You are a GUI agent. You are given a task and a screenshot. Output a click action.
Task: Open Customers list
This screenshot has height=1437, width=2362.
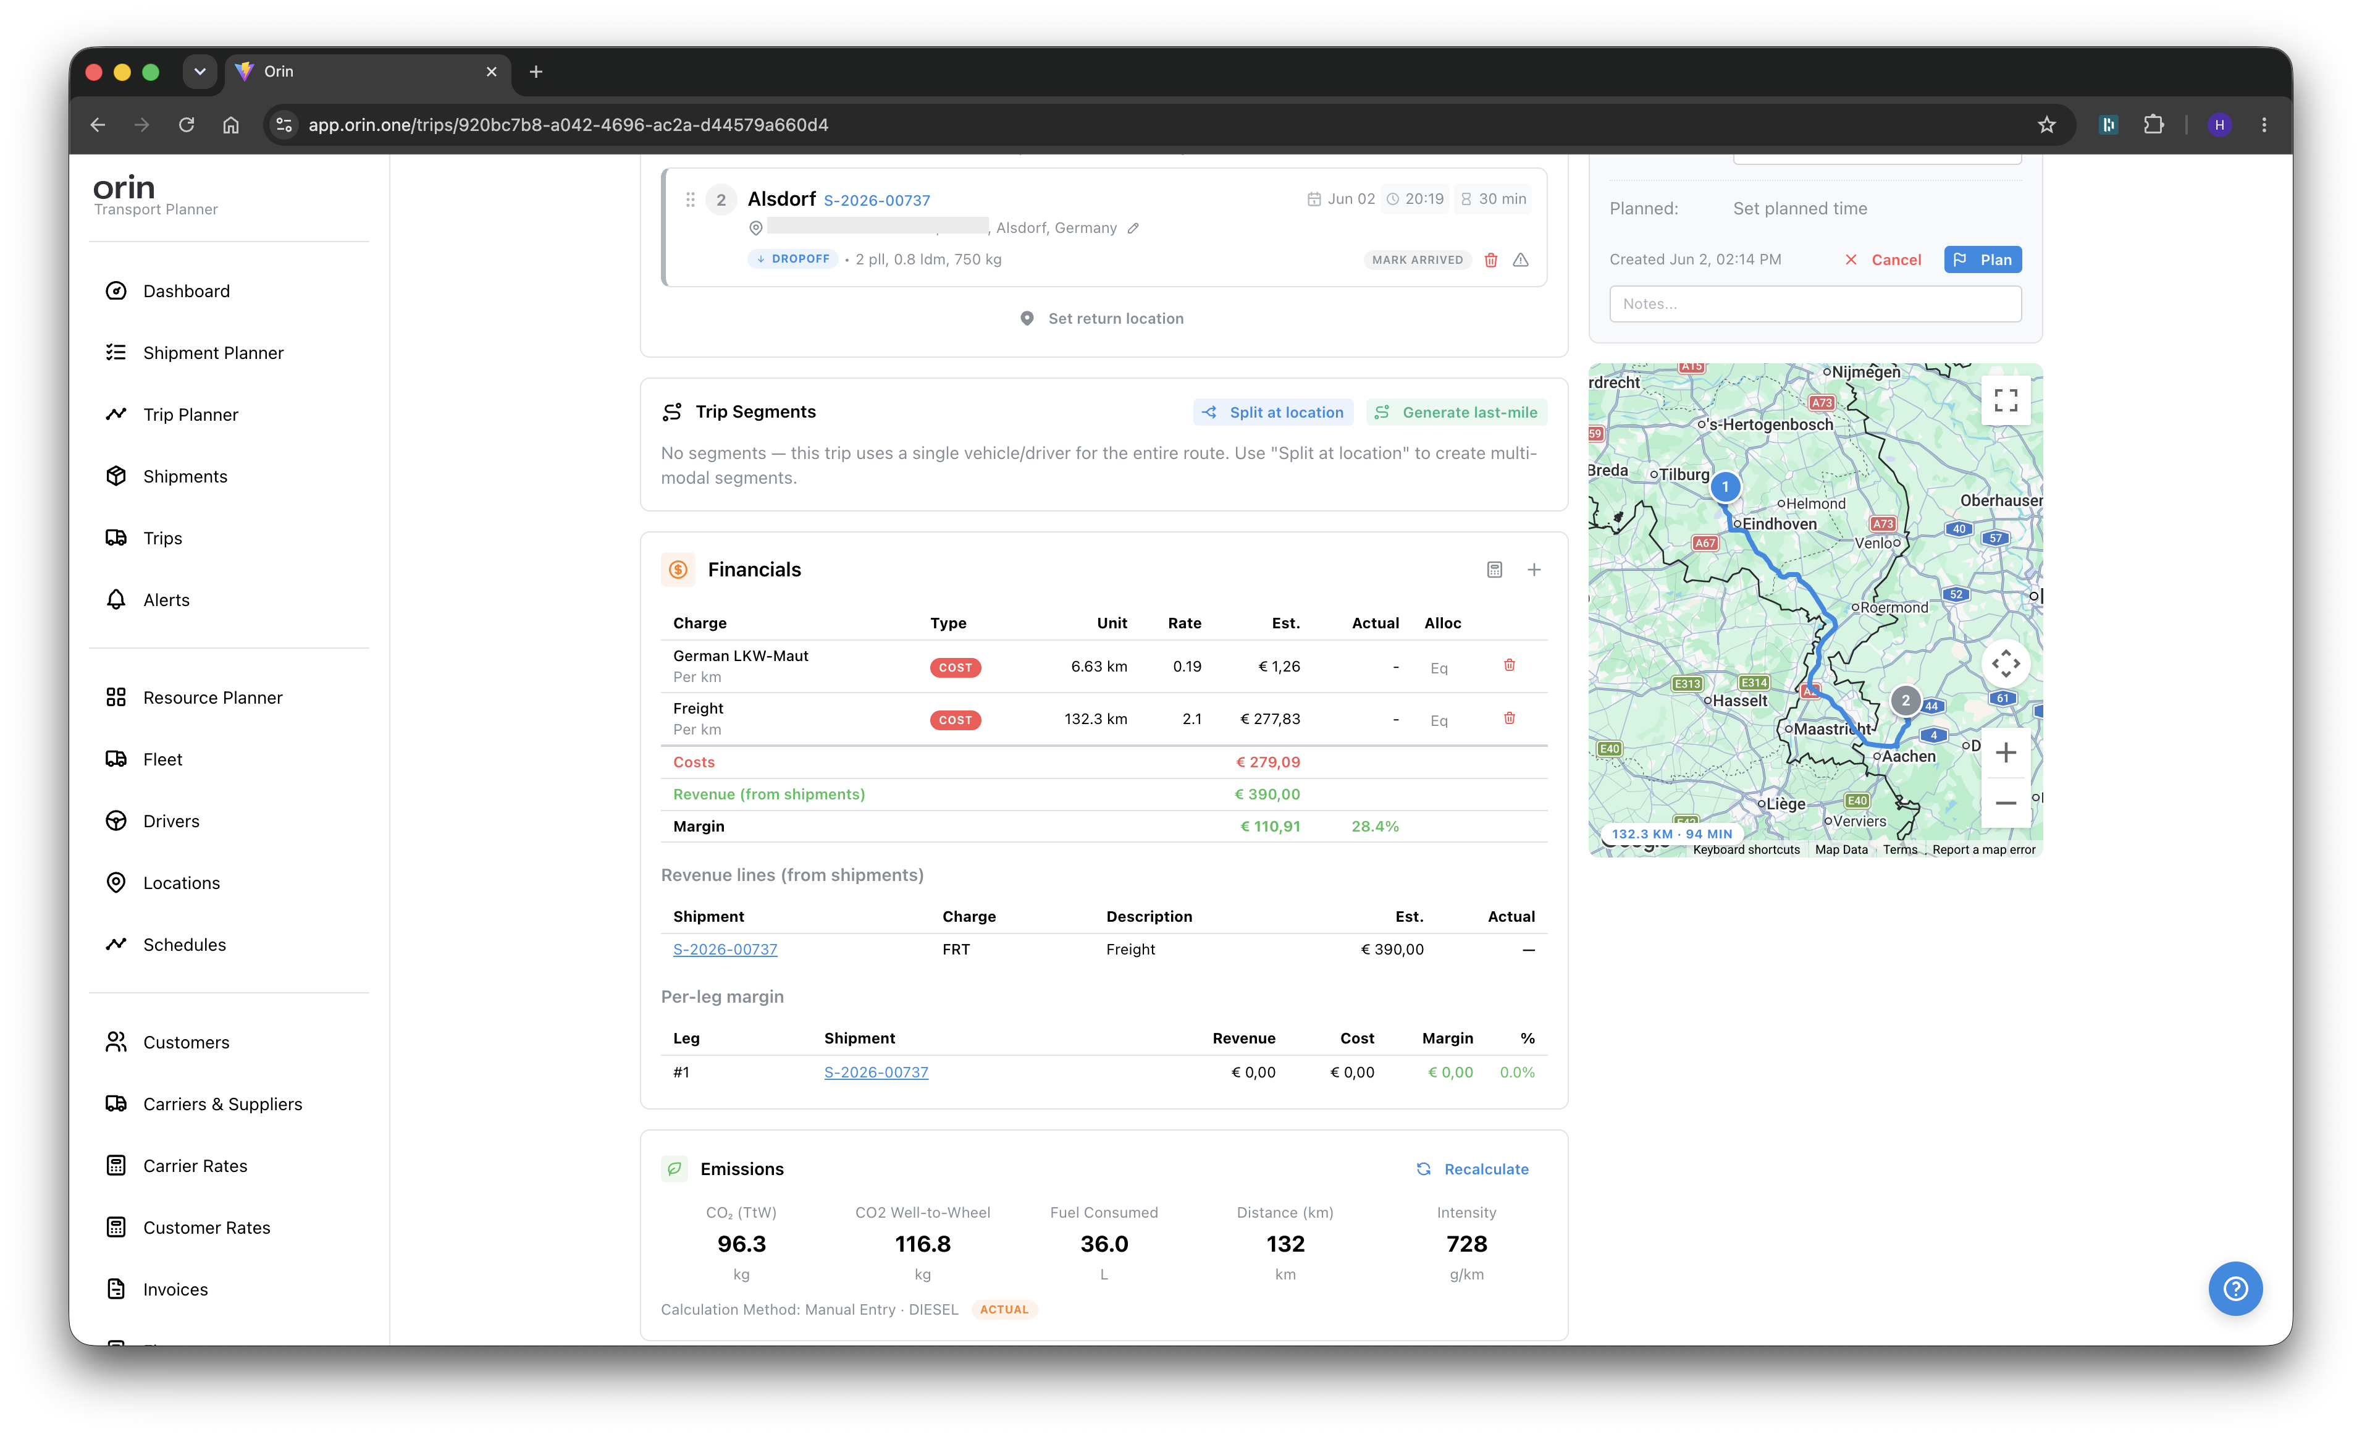point(186,1042)
